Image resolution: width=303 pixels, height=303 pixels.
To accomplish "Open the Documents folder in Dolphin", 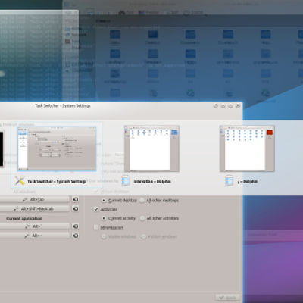I will tap(190, 37).
